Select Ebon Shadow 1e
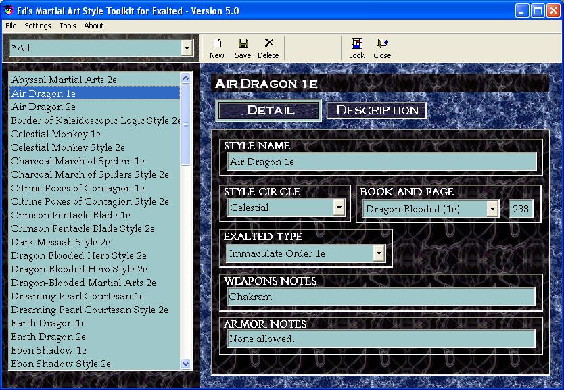This screenshot has width=564, height=390. tap(95, 350)
